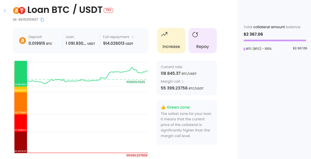
Task: Click the 109659.0525 dashed line label
Action: pos(136,82)
